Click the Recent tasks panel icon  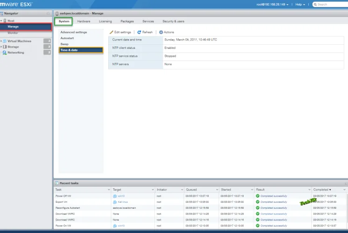click(56, 183)
